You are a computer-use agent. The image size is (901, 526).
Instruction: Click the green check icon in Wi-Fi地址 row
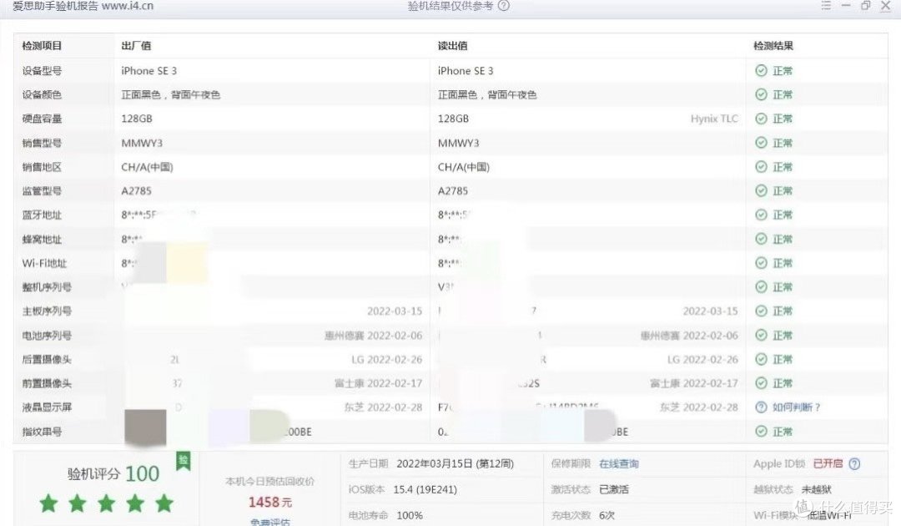761,263
